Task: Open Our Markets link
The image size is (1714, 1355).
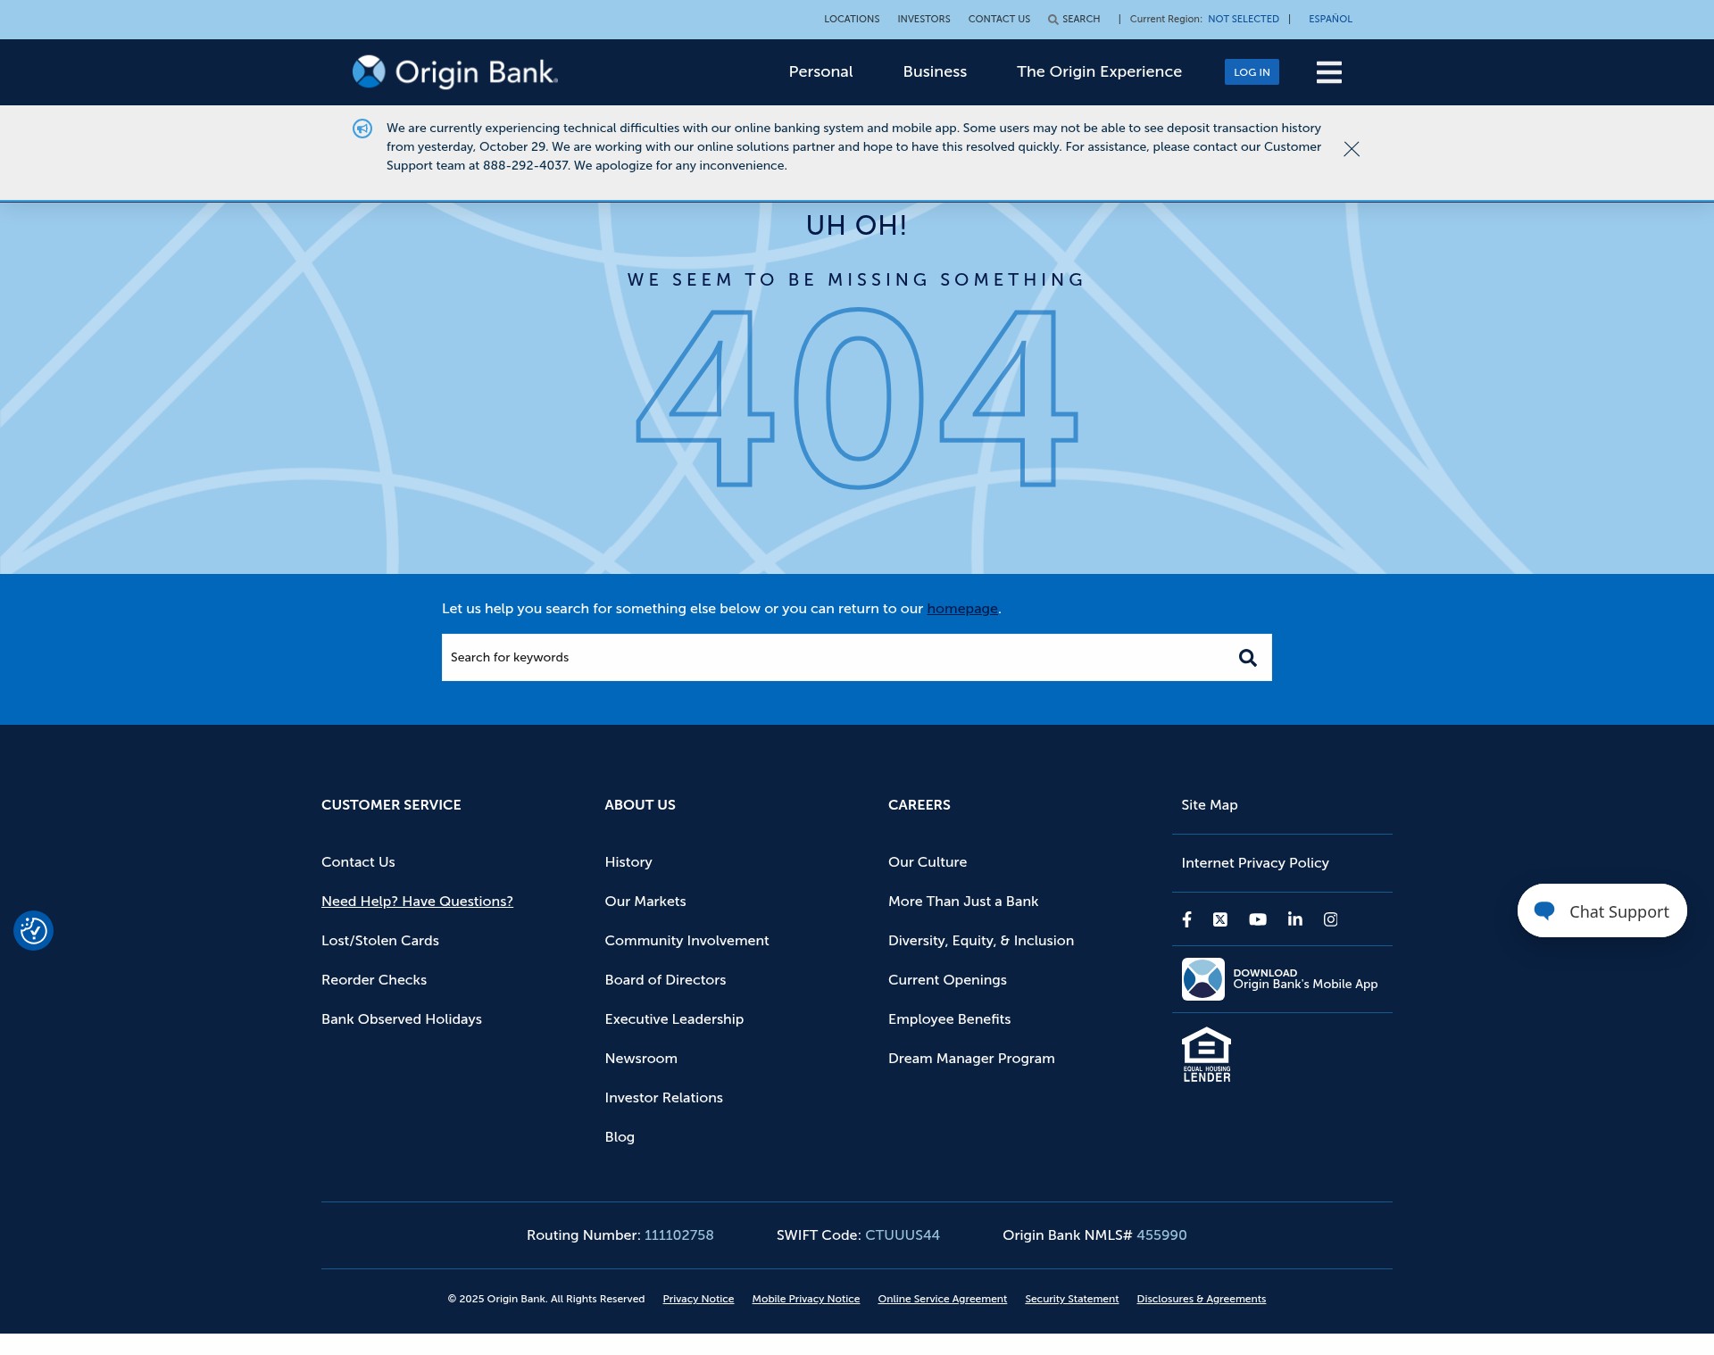Action: click(x=645, y=902)
